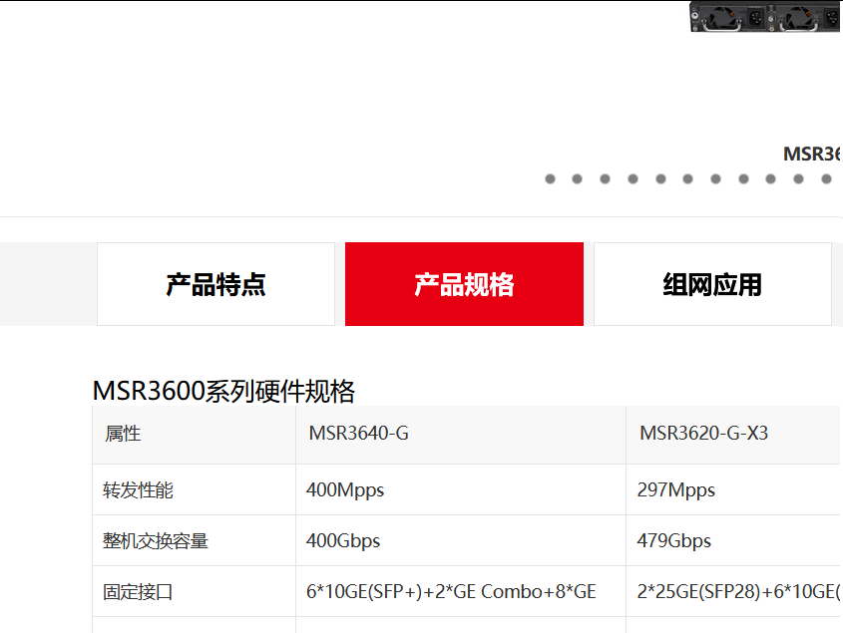843x633 pixels.
Task: Open the 产品特点 tab
Action: coord(215,284)
